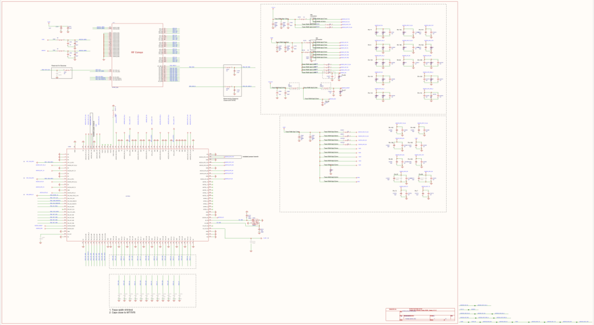Viewport: 594px width, 325px height.
Task: Select the RF Coneys component label
Action: [x=137, y=52]
